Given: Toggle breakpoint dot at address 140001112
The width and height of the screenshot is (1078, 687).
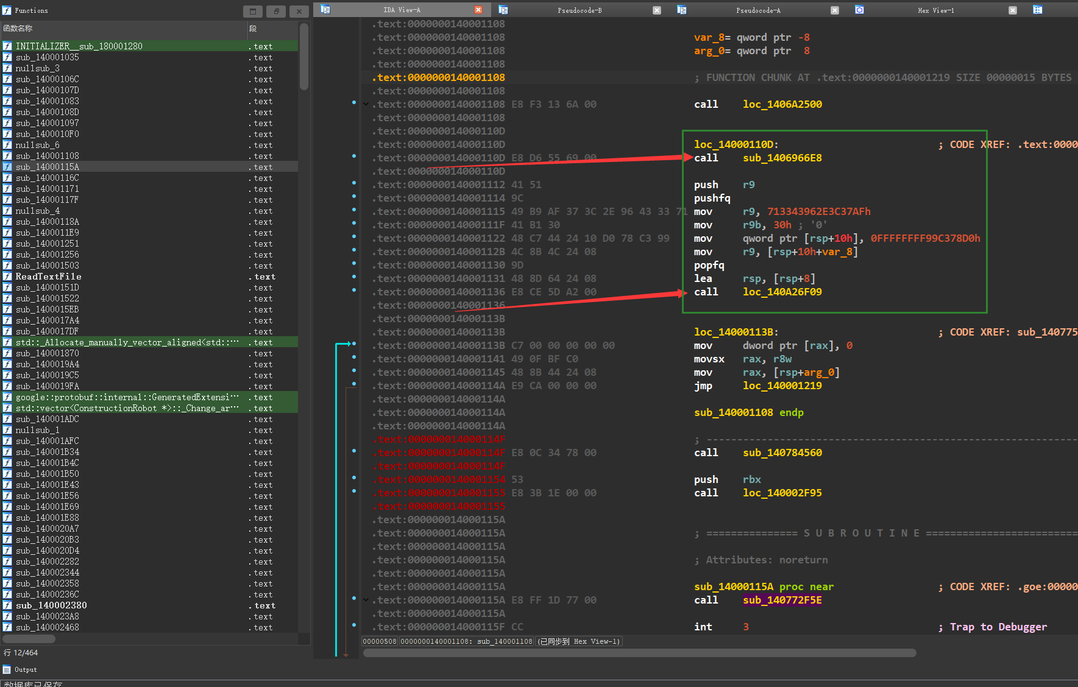Looking at the screenshot, I should pyautogui.click(x=354, y=183).
